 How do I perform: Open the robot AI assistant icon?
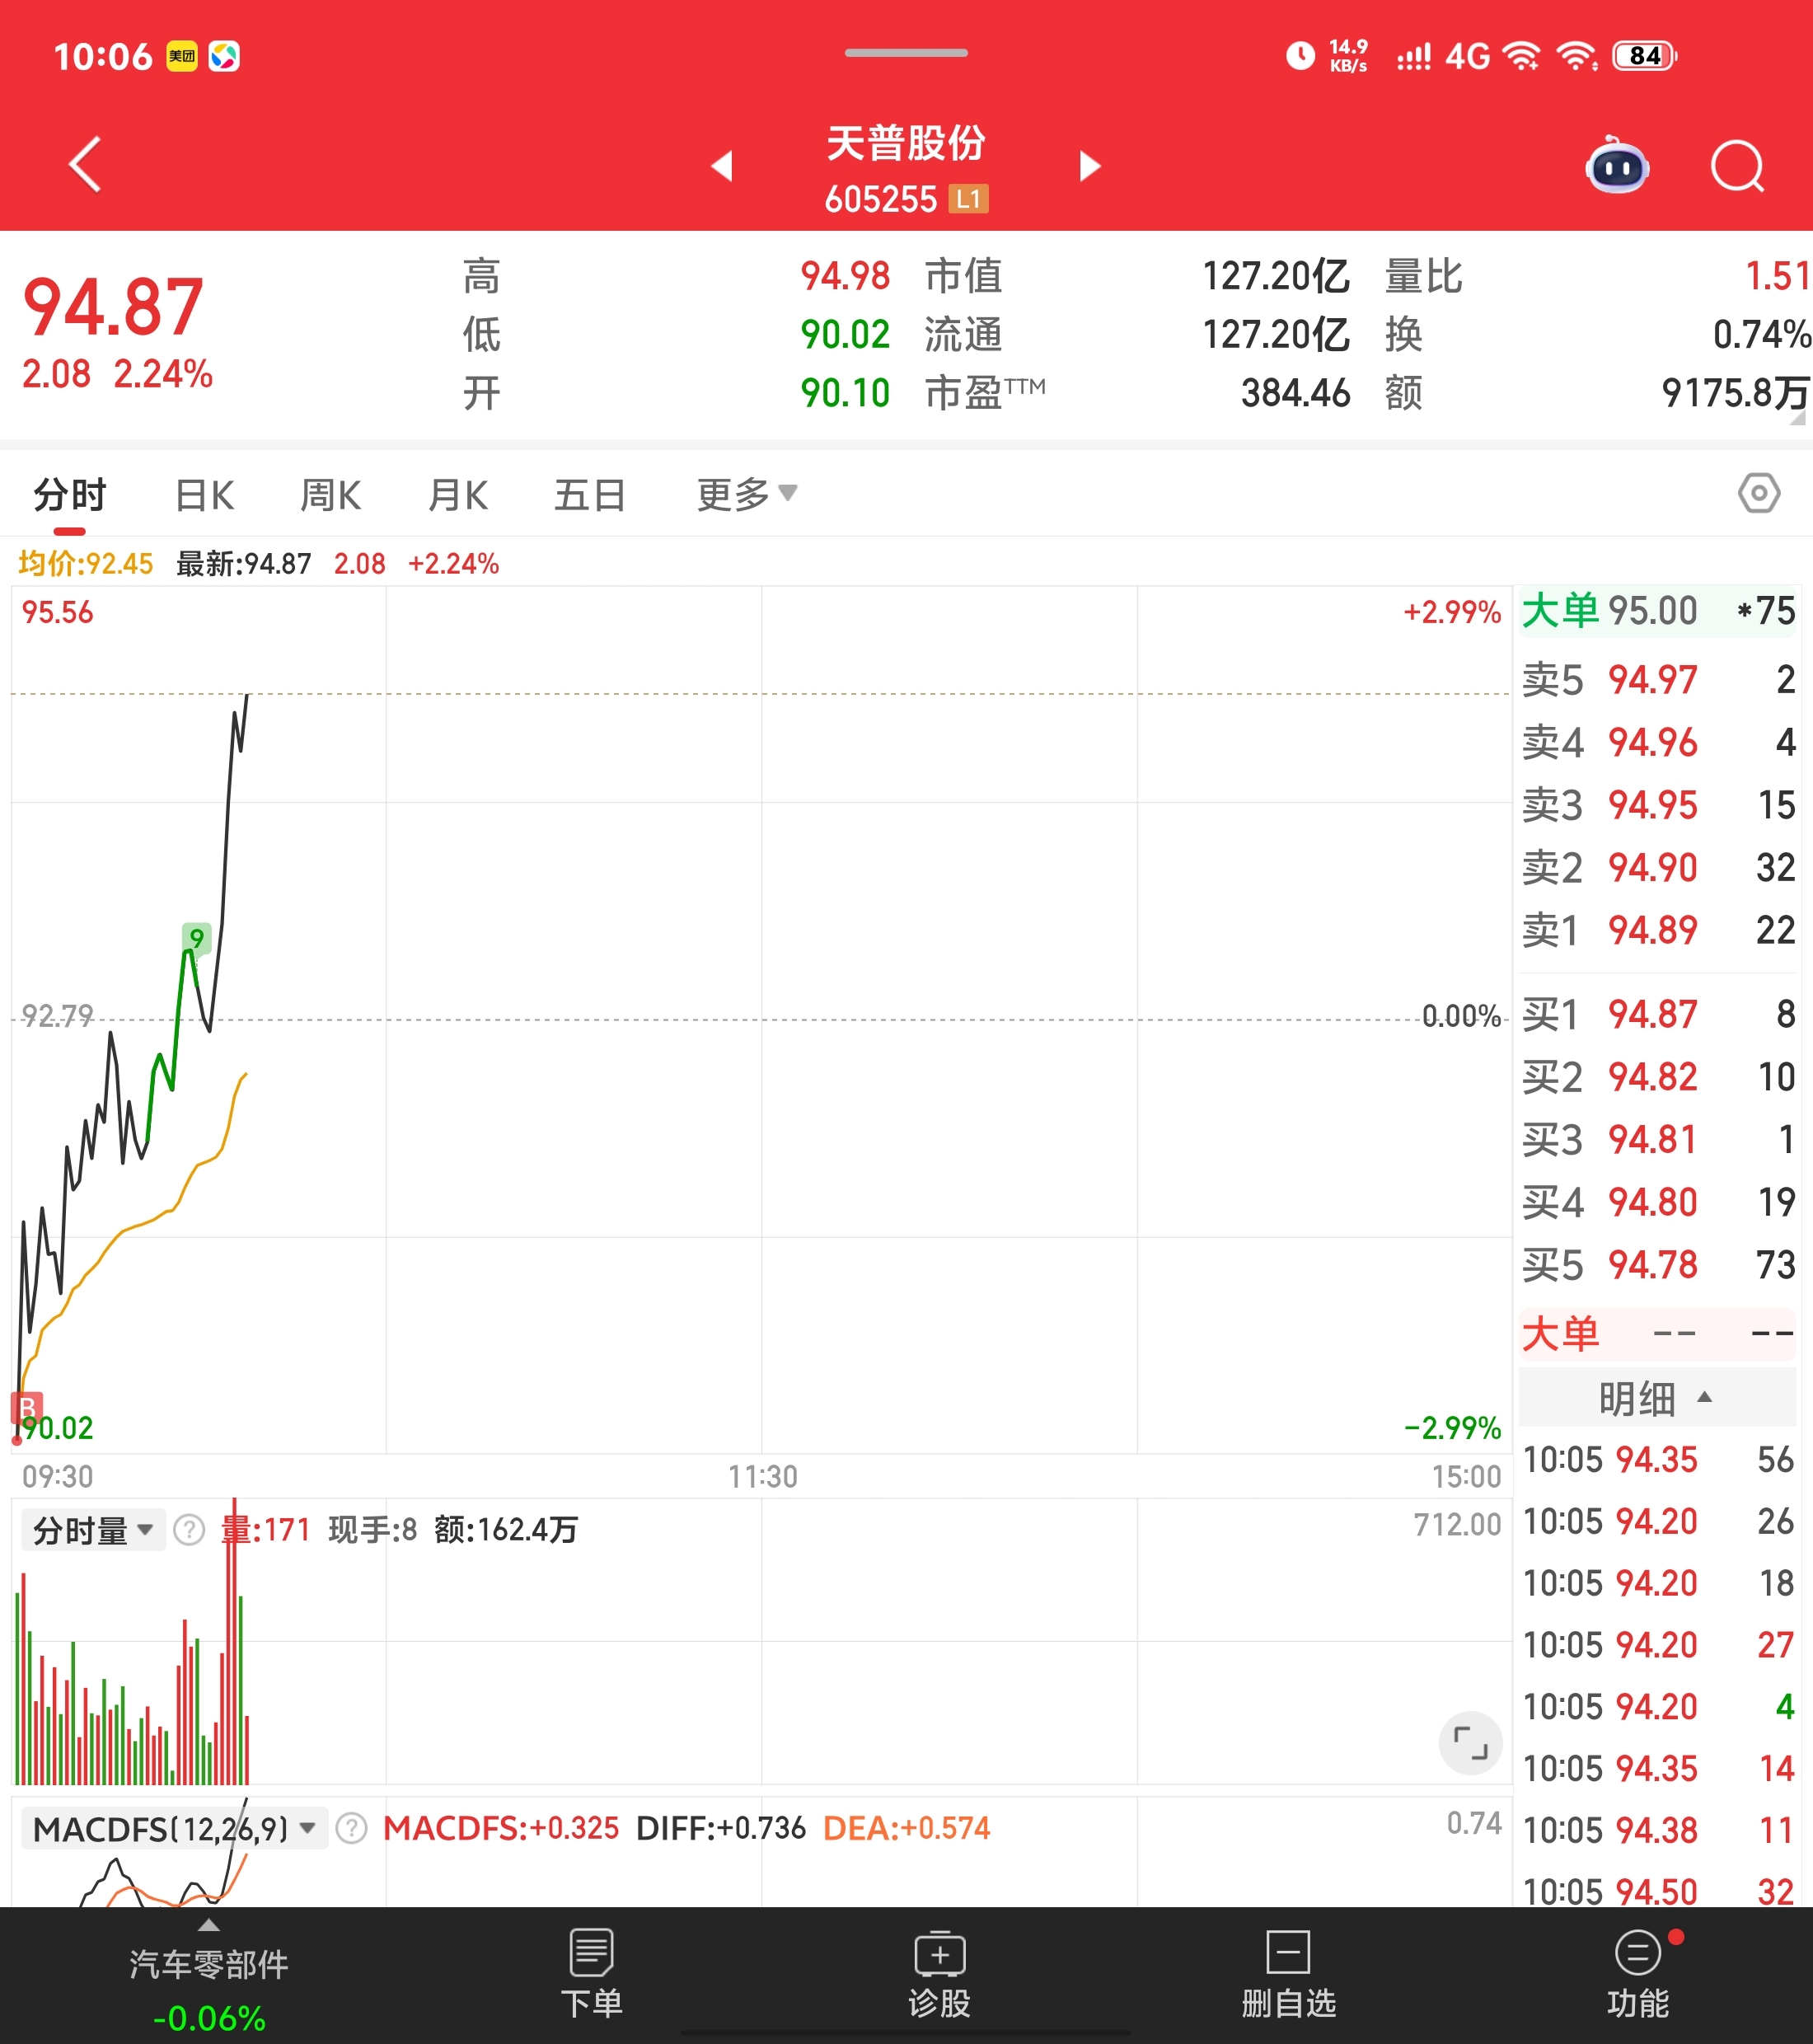tap(1617, 166)
